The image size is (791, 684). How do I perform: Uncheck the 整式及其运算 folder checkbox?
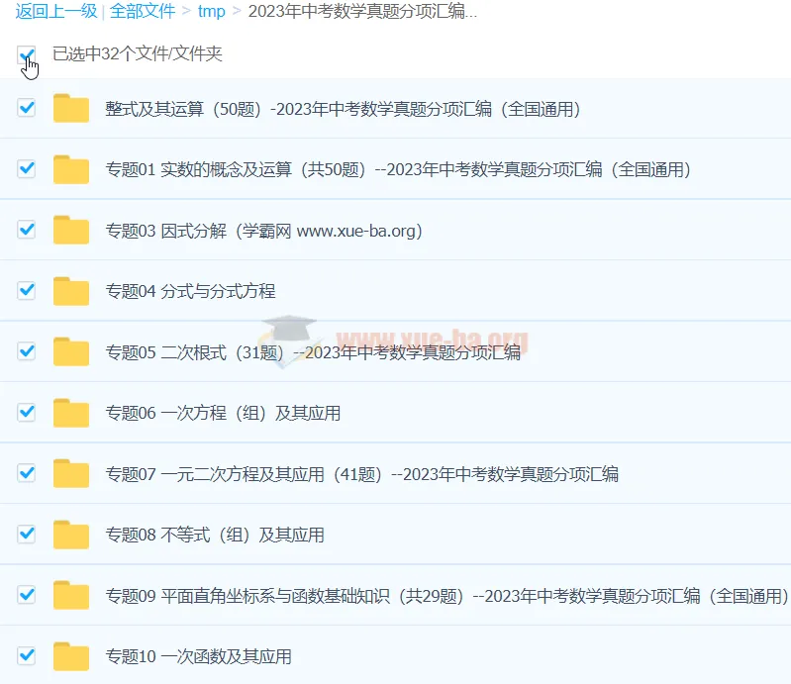[x=26, y=108]
